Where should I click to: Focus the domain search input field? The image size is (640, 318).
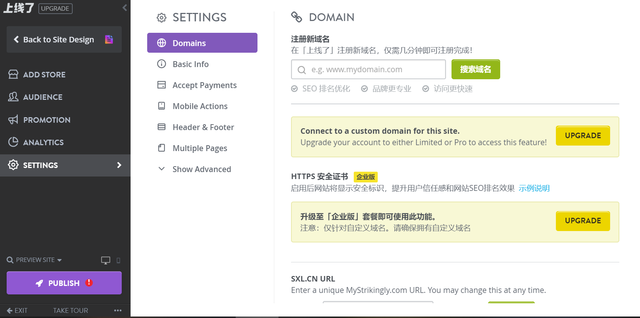[368, 69]
